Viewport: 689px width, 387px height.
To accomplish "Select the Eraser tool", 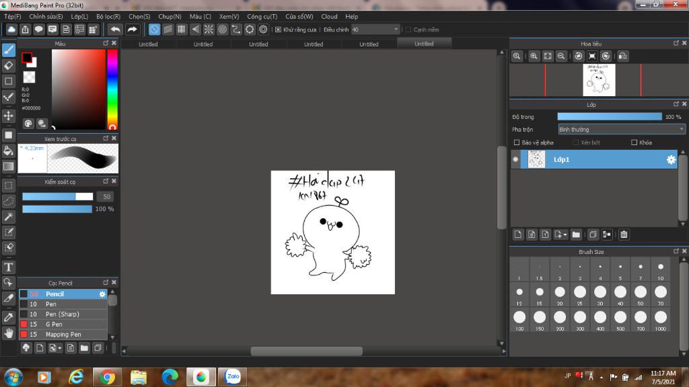I will pos(9,66).
